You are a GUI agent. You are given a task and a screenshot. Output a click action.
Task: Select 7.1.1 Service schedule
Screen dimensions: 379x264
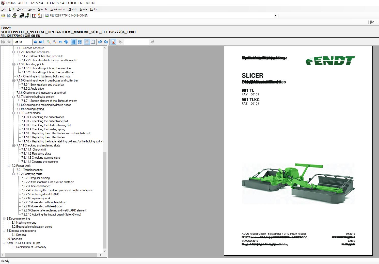30,48
